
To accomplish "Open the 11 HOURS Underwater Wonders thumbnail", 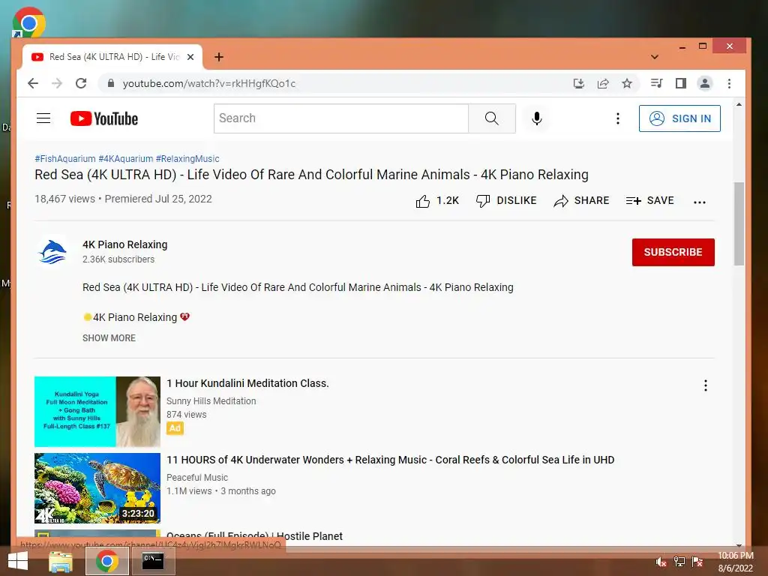I will [x=97, y=487].
